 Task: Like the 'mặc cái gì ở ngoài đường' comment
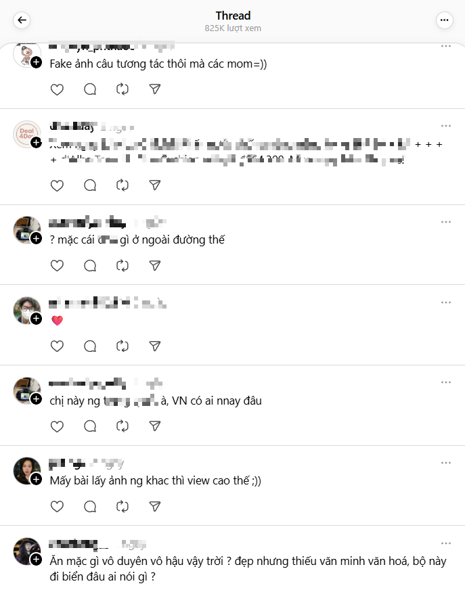click(x=57, y=266)
